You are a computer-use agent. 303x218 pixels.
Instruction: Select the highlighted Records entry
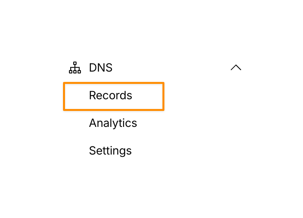111,96
